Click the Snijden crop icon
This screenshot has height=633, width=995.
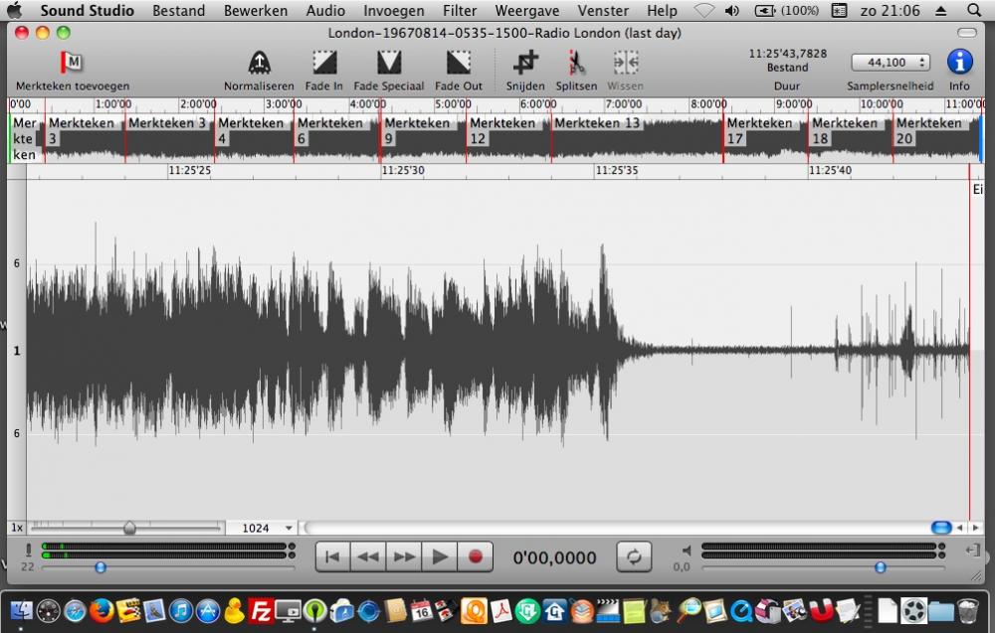tap(524, 64)
